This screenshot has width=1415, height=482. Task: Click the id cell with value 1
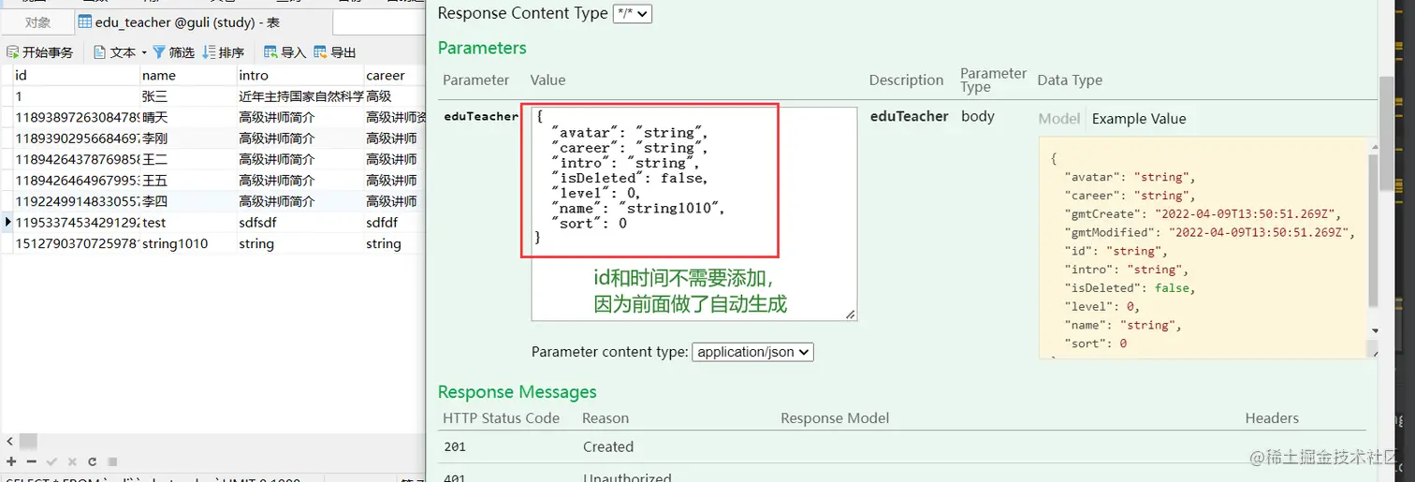[76, 96]
